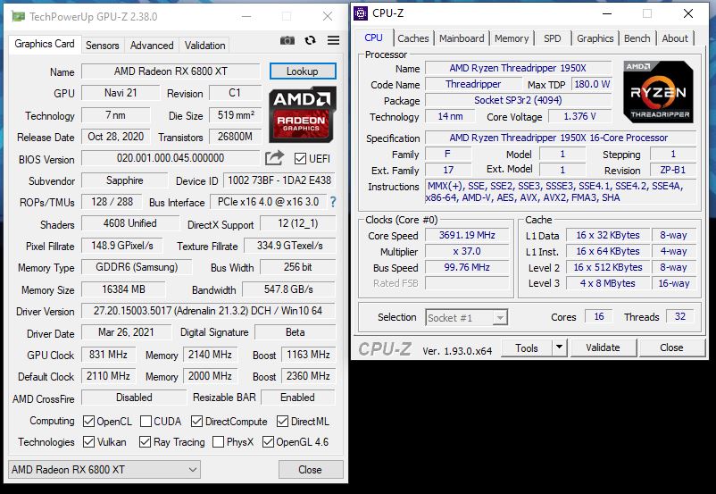Click the Ryzen Threadripper logo in CPU-Z
716x494 pixels.
pyautogui.click(x=658, y=92)
